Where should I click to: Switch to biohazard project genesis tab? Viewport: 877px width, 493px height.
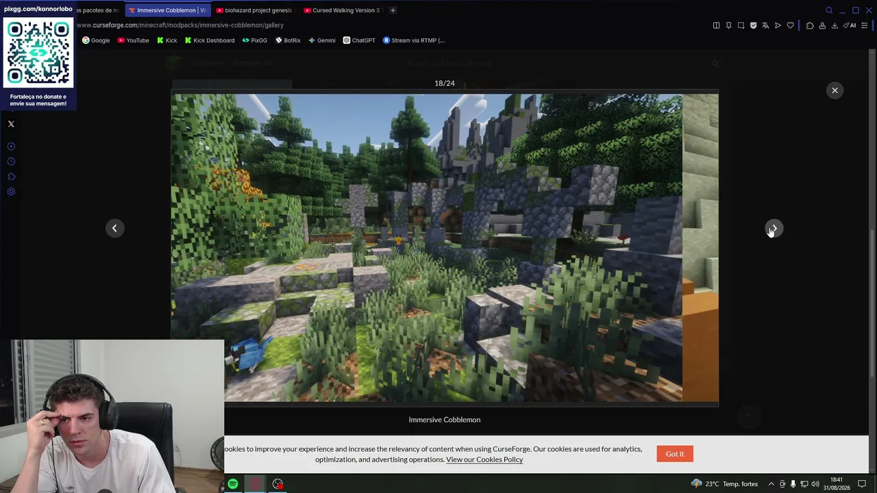coord(255,10)
